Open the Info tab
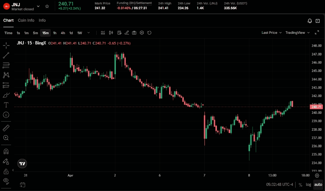The width and height of the screenshot is (325, 191). (42, 21)
